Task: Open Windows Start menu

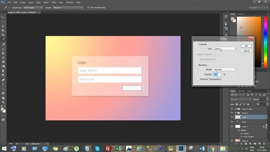Action: [x=4, y=149]
